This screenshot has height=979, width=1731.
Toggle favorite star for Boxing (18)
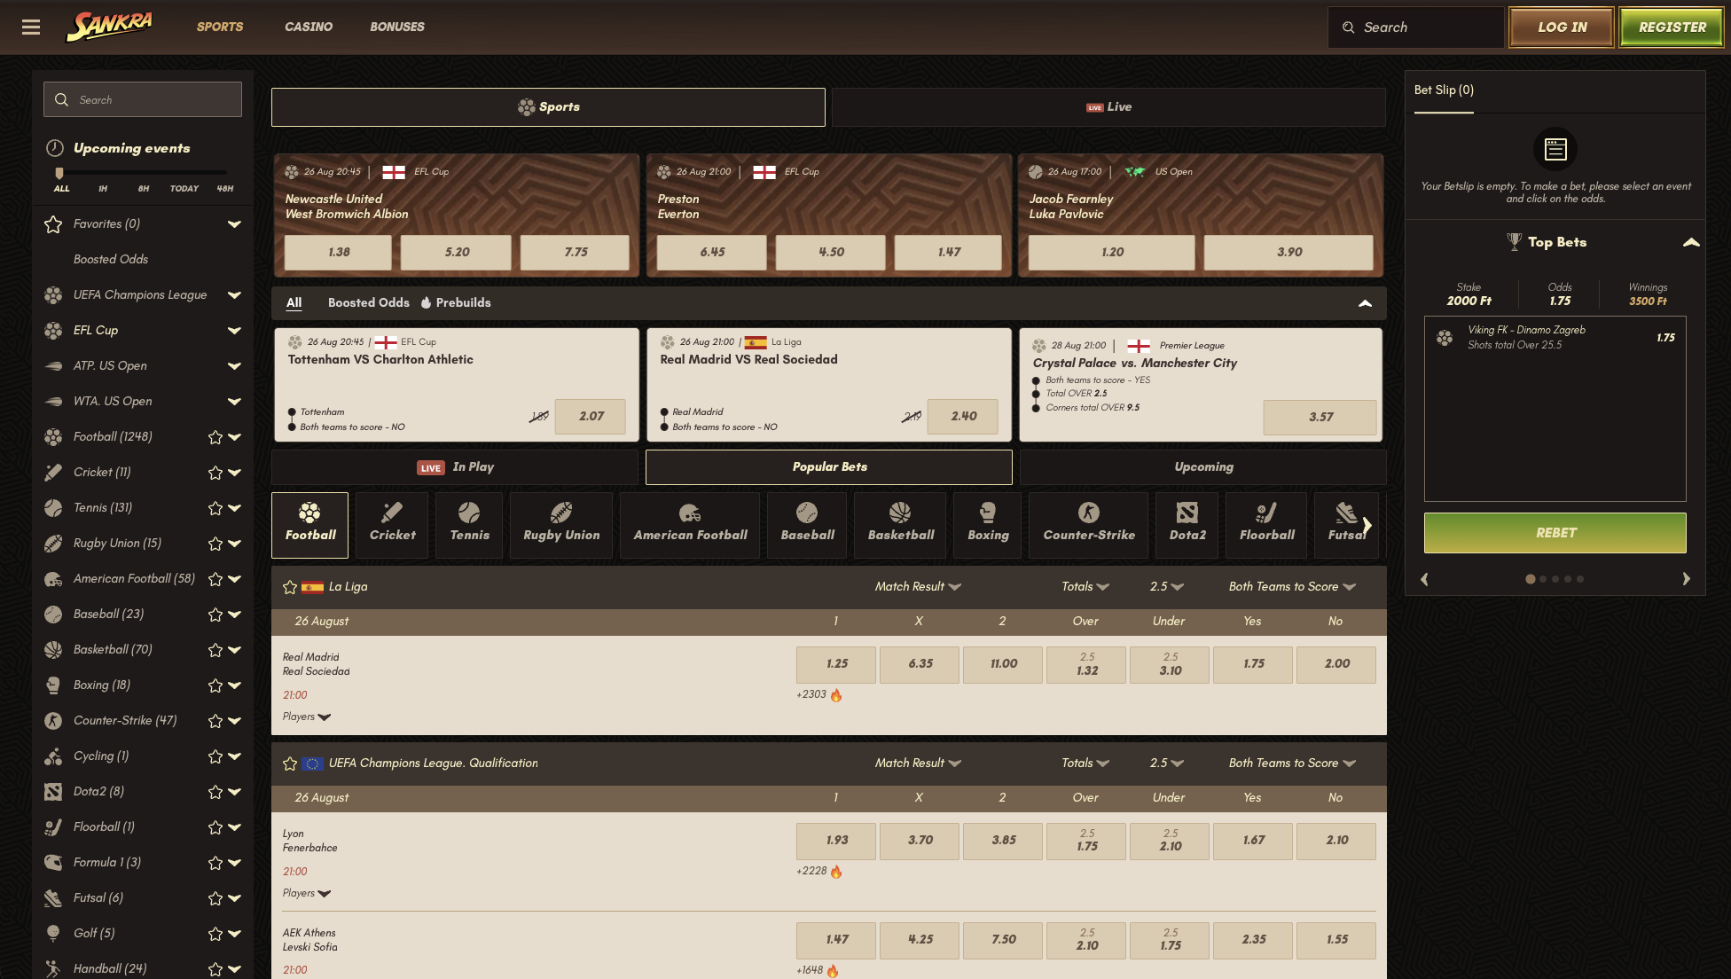(215, 685)
